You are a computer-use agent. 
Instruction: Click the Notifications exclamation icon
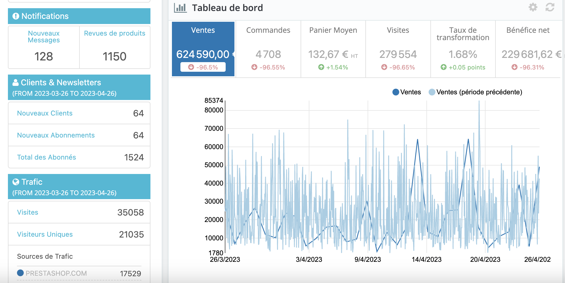coord(16,16)
